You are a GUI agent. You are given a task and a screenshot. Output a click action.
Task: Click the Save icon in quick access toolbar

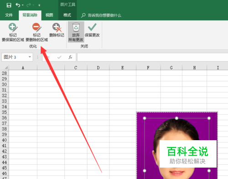tap(9, 5)
